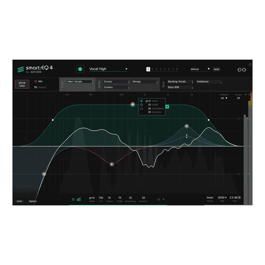Screen dimensions: 265x265
Task: Click the green plus button beside popup
Action: coord(167,107)
